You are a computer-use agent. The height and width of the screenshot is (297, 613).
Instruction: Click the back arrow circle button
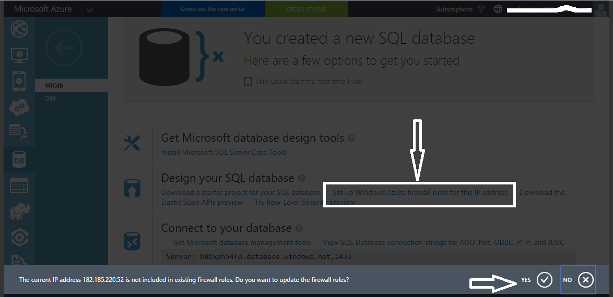click(x=64, y=48)
